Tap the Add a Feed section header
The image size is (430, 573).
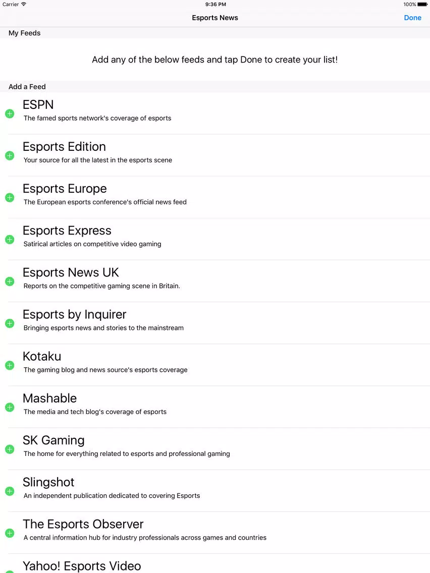pos(27,87)
